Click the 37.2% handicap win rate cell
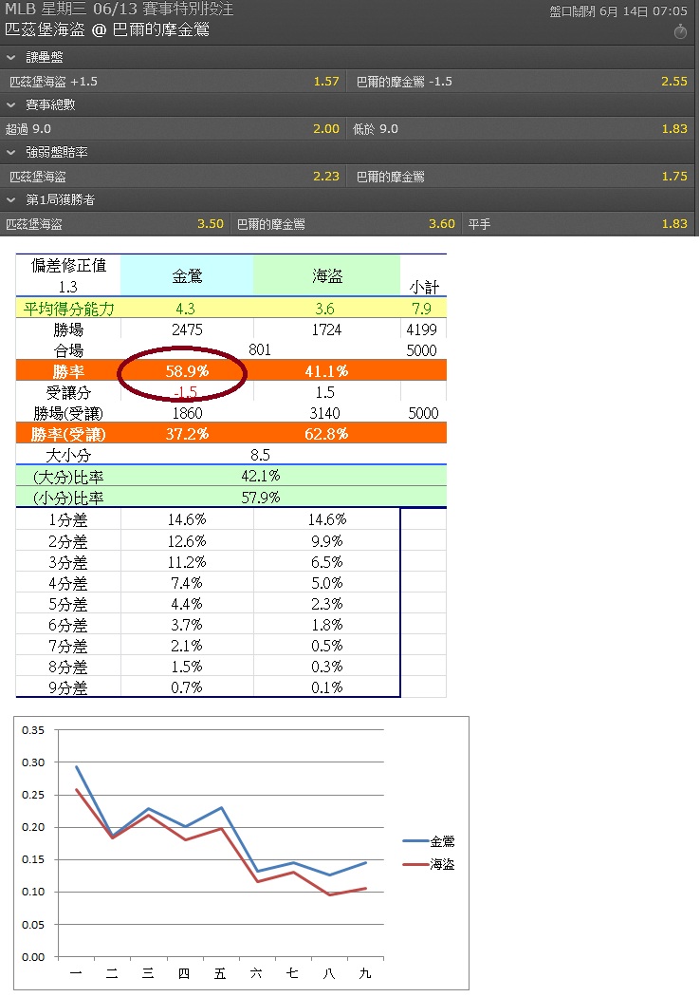The height and width of the screenshot is (997, 700). click(x=187, y=434)
